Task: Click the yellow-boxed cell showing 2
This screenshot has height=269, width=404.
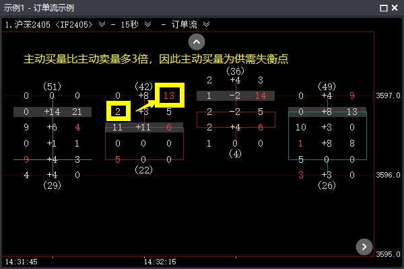Action: (117, 111)
